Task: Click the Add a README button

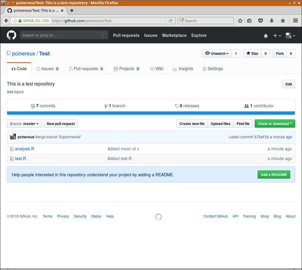Action: [x=274, y=174]
